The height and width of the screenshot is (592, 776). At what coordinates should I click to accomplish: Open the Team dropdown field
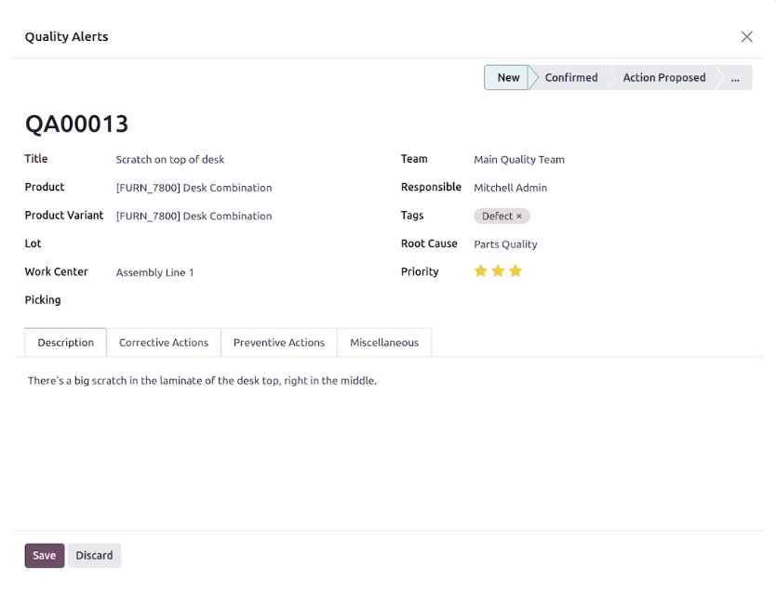pos(558,160)
